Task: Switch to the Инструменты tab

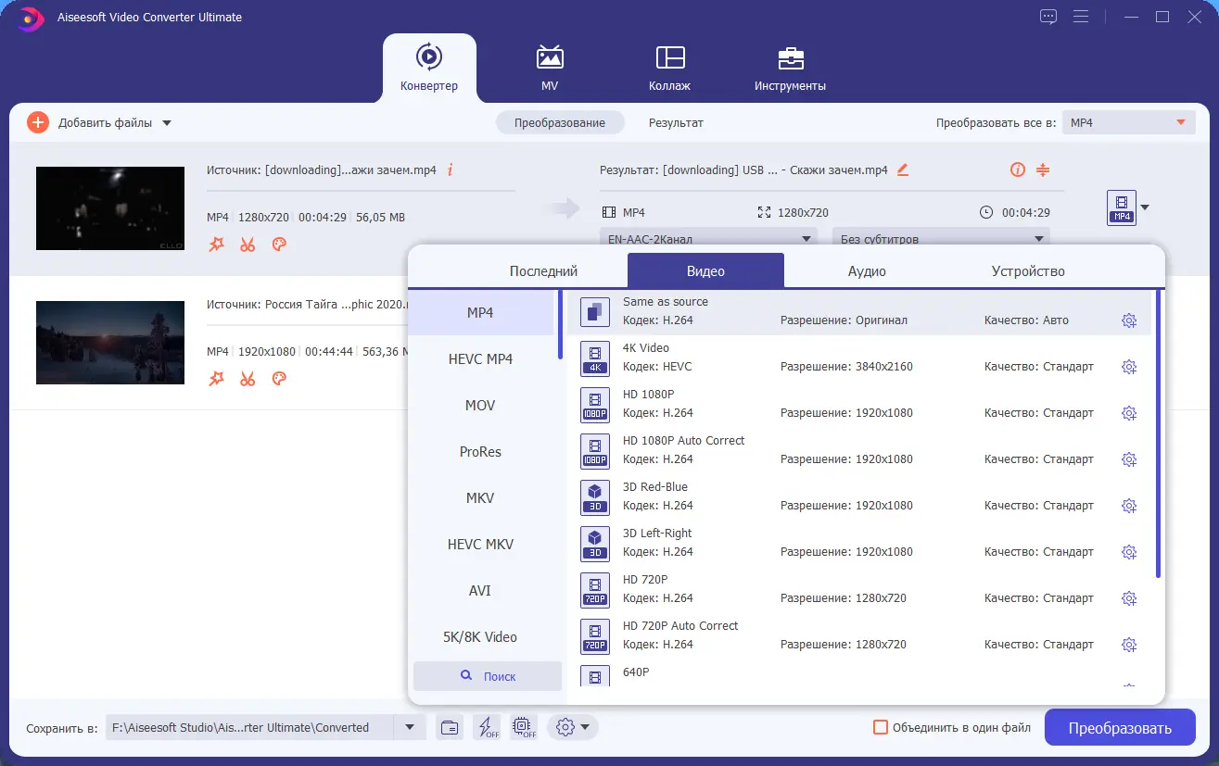Action: coord(791,68)
